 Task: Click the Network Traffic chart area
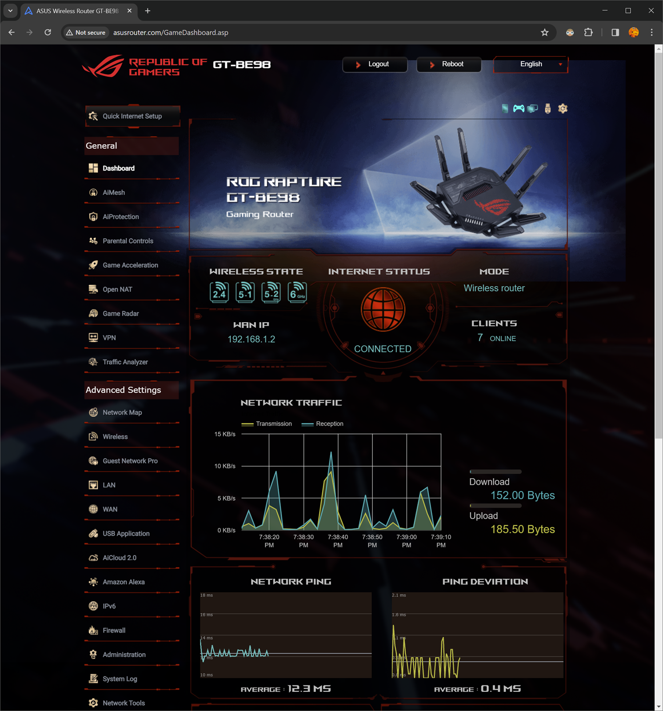341,482
